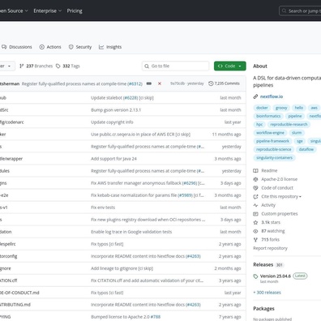The width and height of the screenshot is (321, 321).
Task: Select the pipeline-framework topic tag
Action: click(x=272, y=141)
